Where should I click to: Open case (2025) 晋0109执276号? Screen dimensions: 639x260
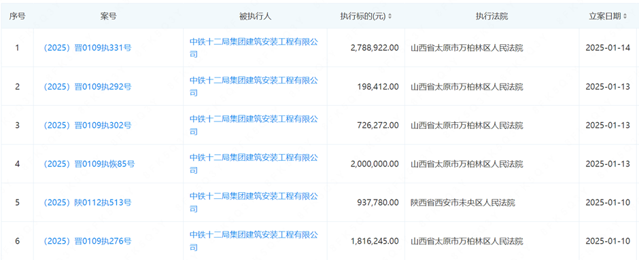point(87,241)
